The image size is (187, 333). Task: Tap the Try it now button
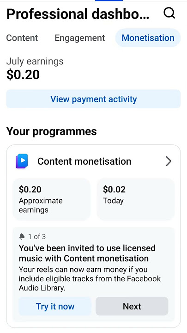point(55,306)
